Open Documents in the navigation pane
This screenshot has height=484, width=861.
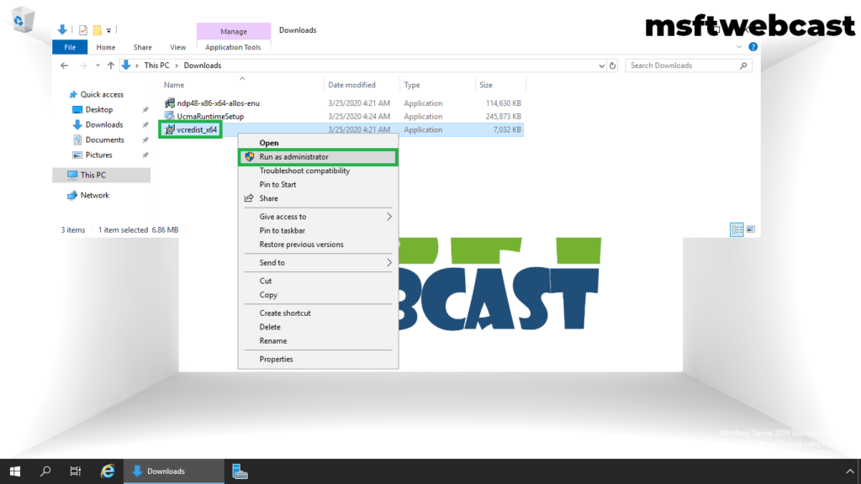coord(104,140)
